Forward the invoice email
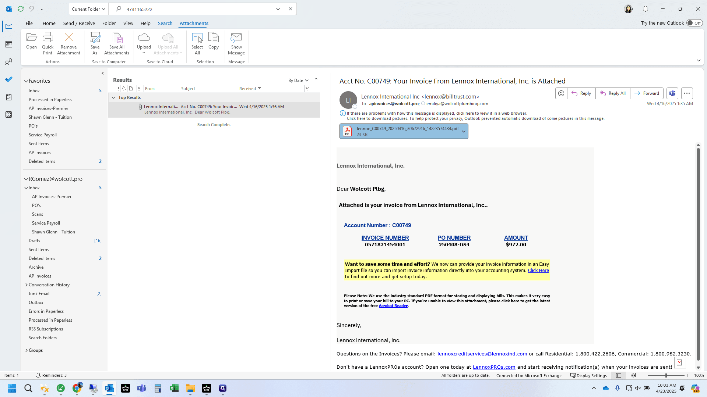The width and height of the screenshot is (707, 397). pyautogui.click(x=647, y=93)
